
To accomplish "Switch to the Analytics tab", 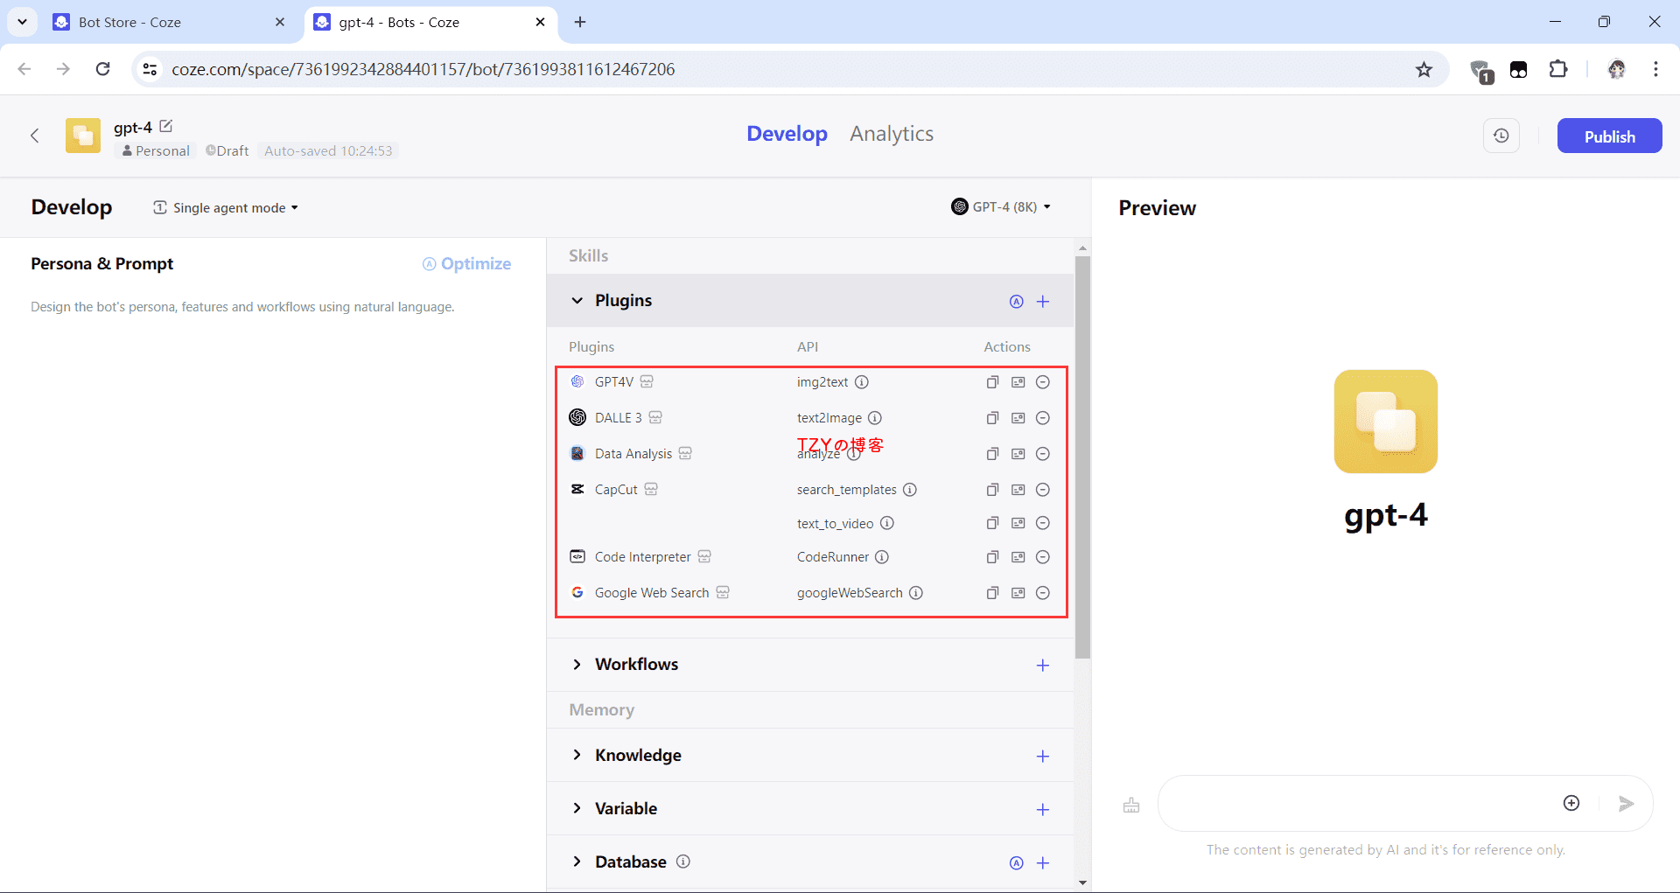I will 891,134.
